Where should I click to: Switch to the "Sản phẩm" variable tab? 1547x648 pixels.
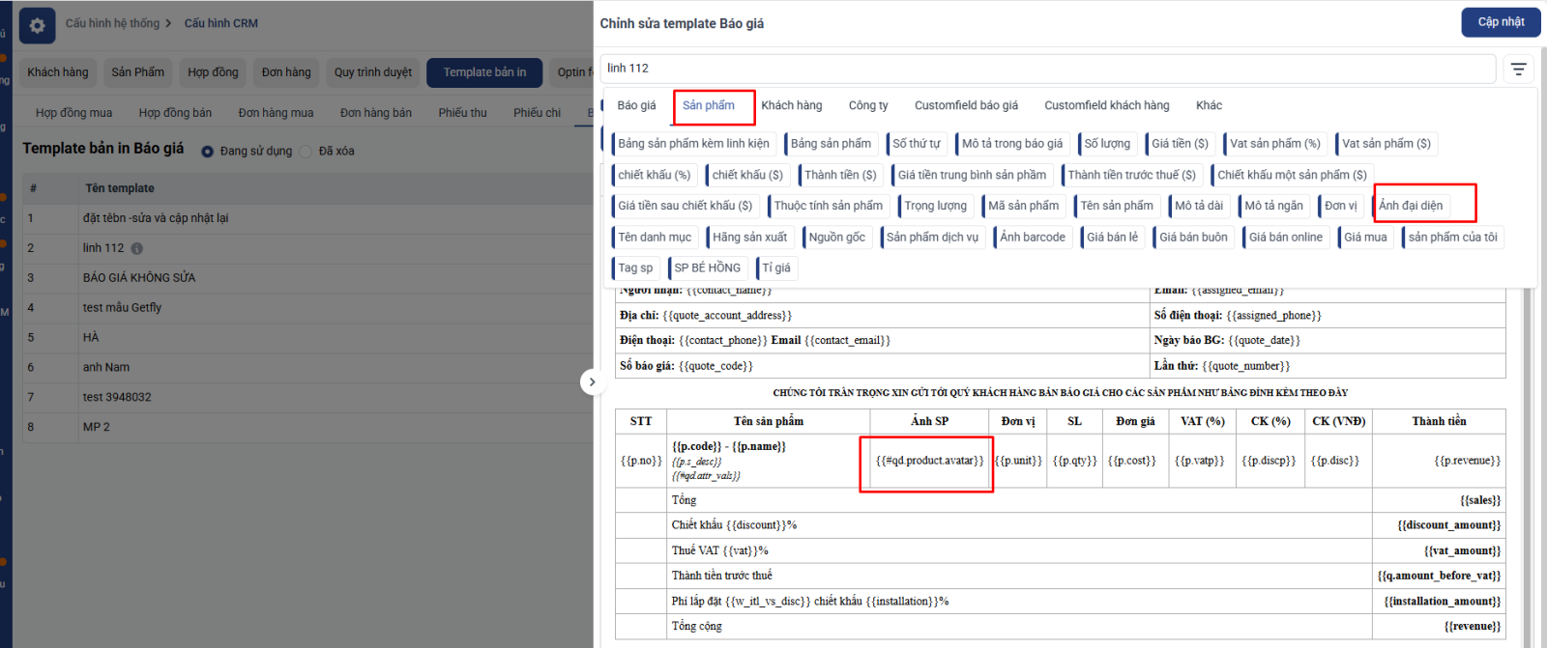[709, 105]
